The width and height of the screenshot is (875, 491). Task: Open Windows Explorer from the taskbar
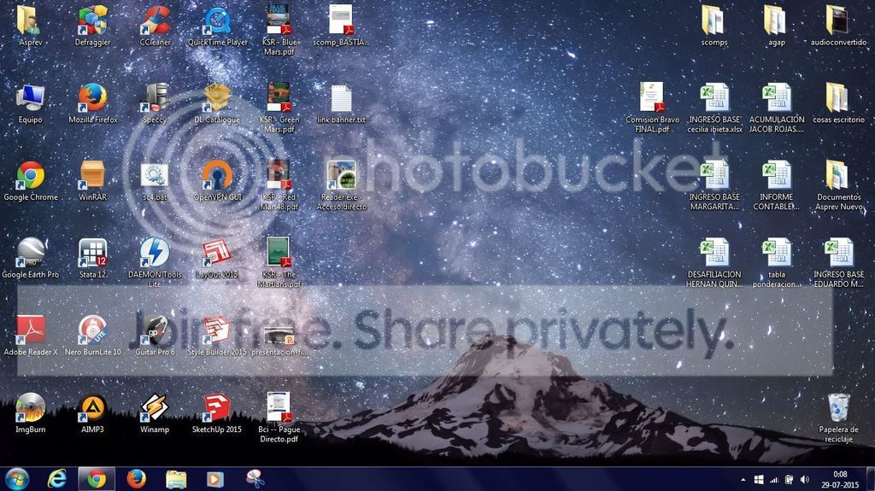click(x=176, y=479)
